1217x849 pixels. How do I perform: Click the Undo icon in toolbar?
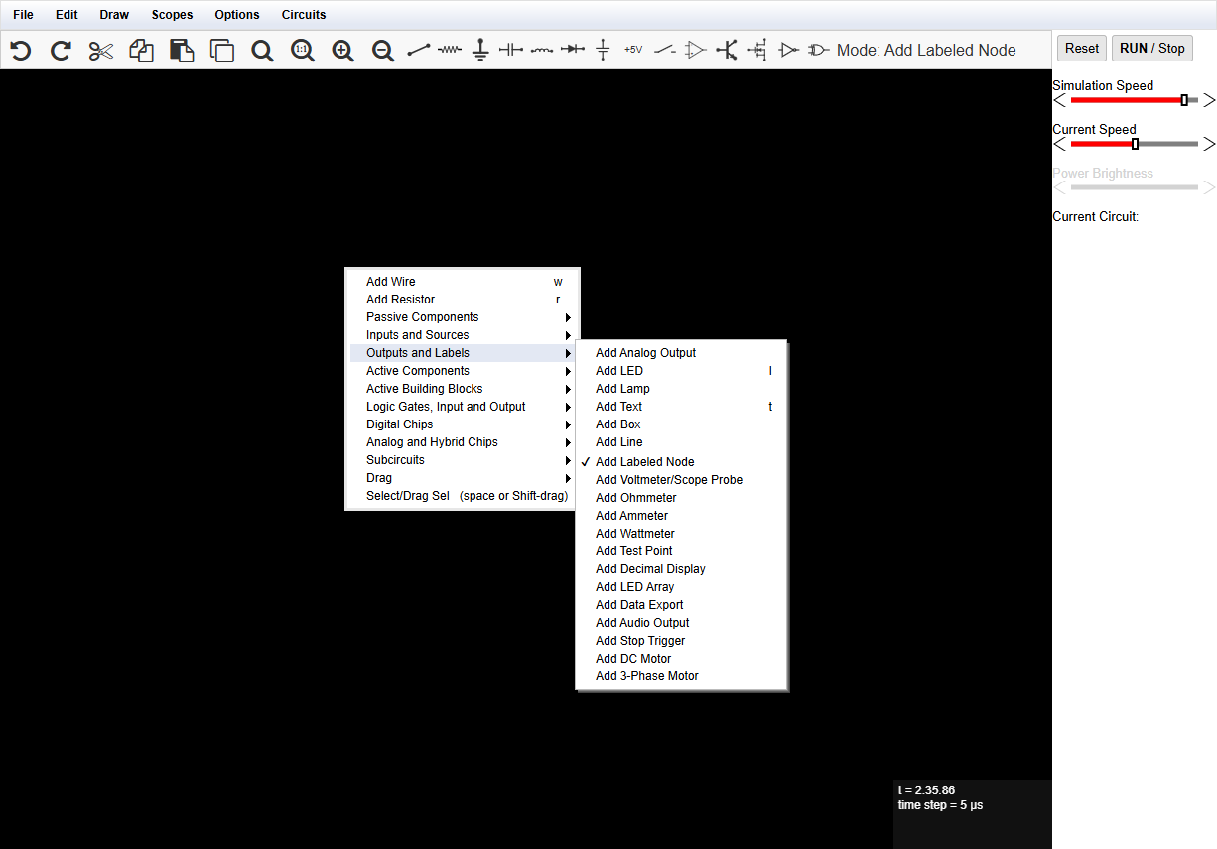pos(21,50)
